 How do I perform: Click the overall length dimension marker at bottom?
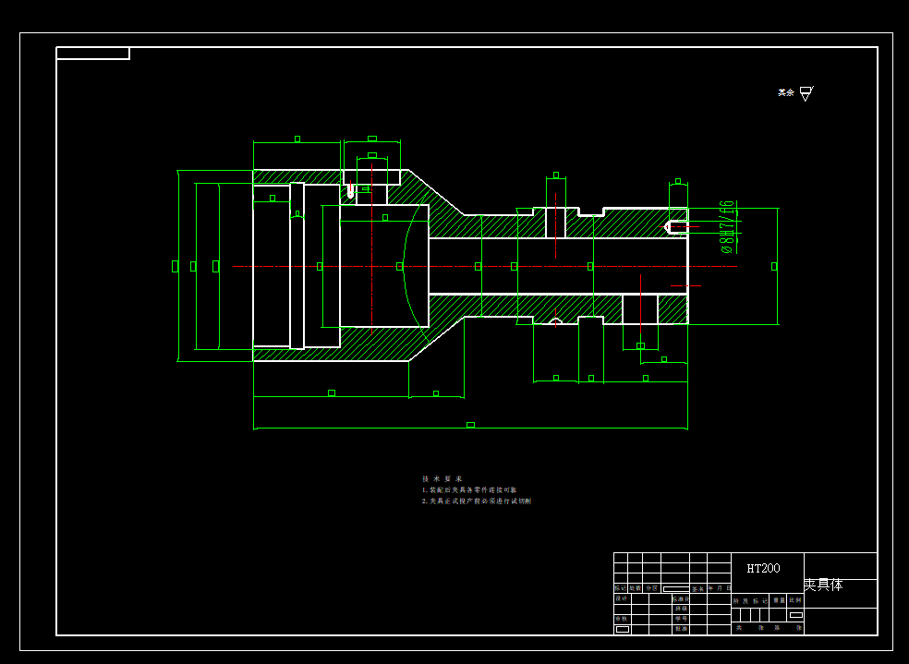tap(471, 425)
